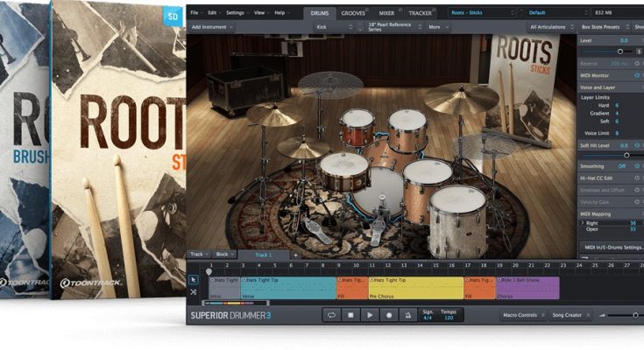This screenshot has height=350, width=644.
Task: Add a new track with plus icon
Action: point(295,255)
